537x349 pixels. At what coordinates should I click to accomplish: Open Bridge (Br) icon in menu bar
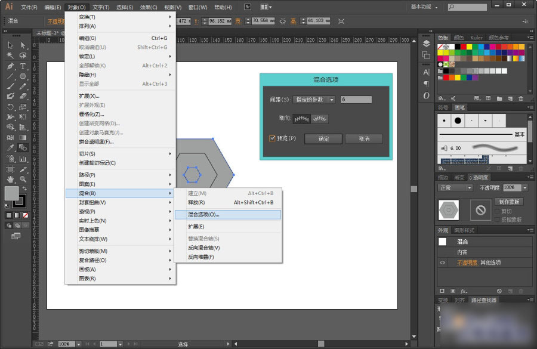point(248,7)
